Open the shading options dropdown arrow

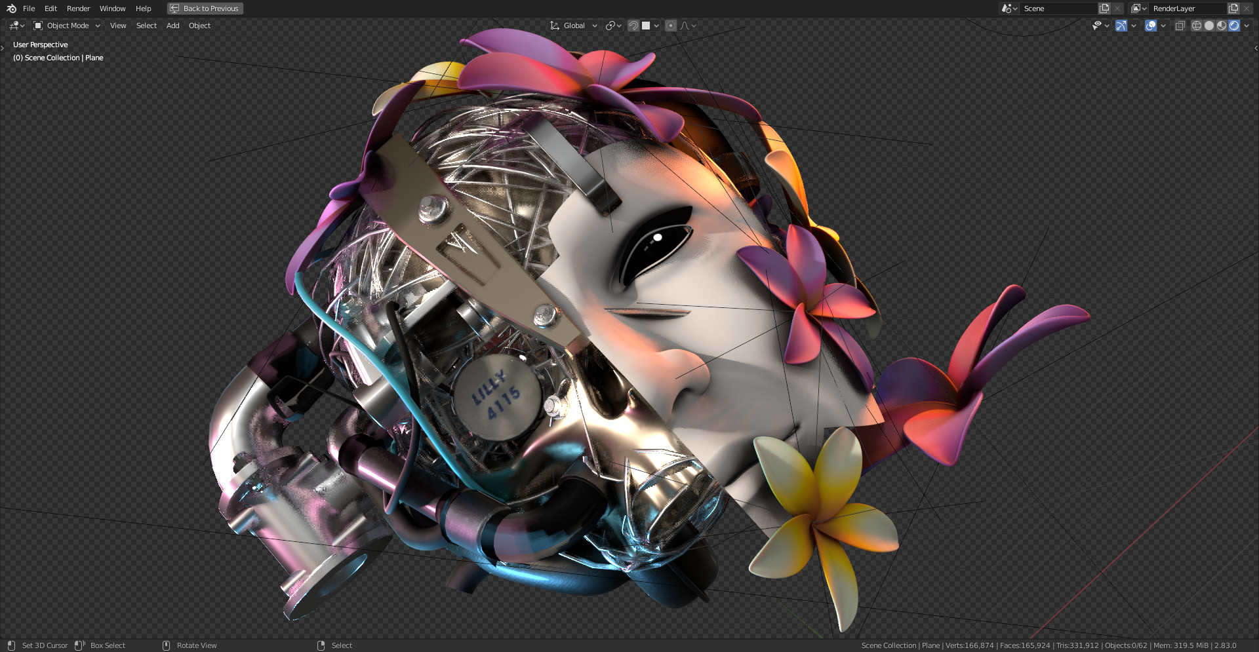[x=1247, y=26]
